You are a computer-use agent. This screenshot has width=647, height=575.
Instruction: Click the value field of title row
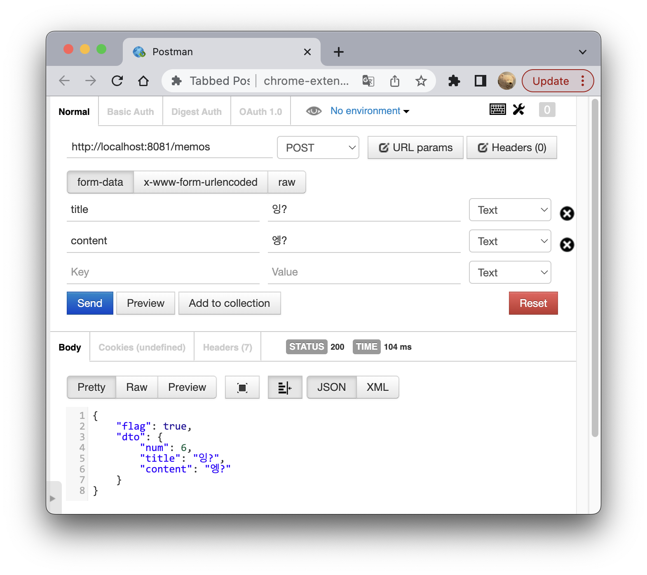(x=364, y=210)
